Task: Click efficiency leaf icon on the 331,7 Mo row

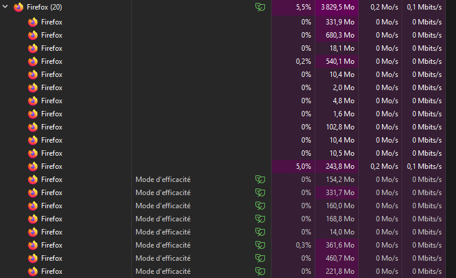Action: click(x=260, y=193)
